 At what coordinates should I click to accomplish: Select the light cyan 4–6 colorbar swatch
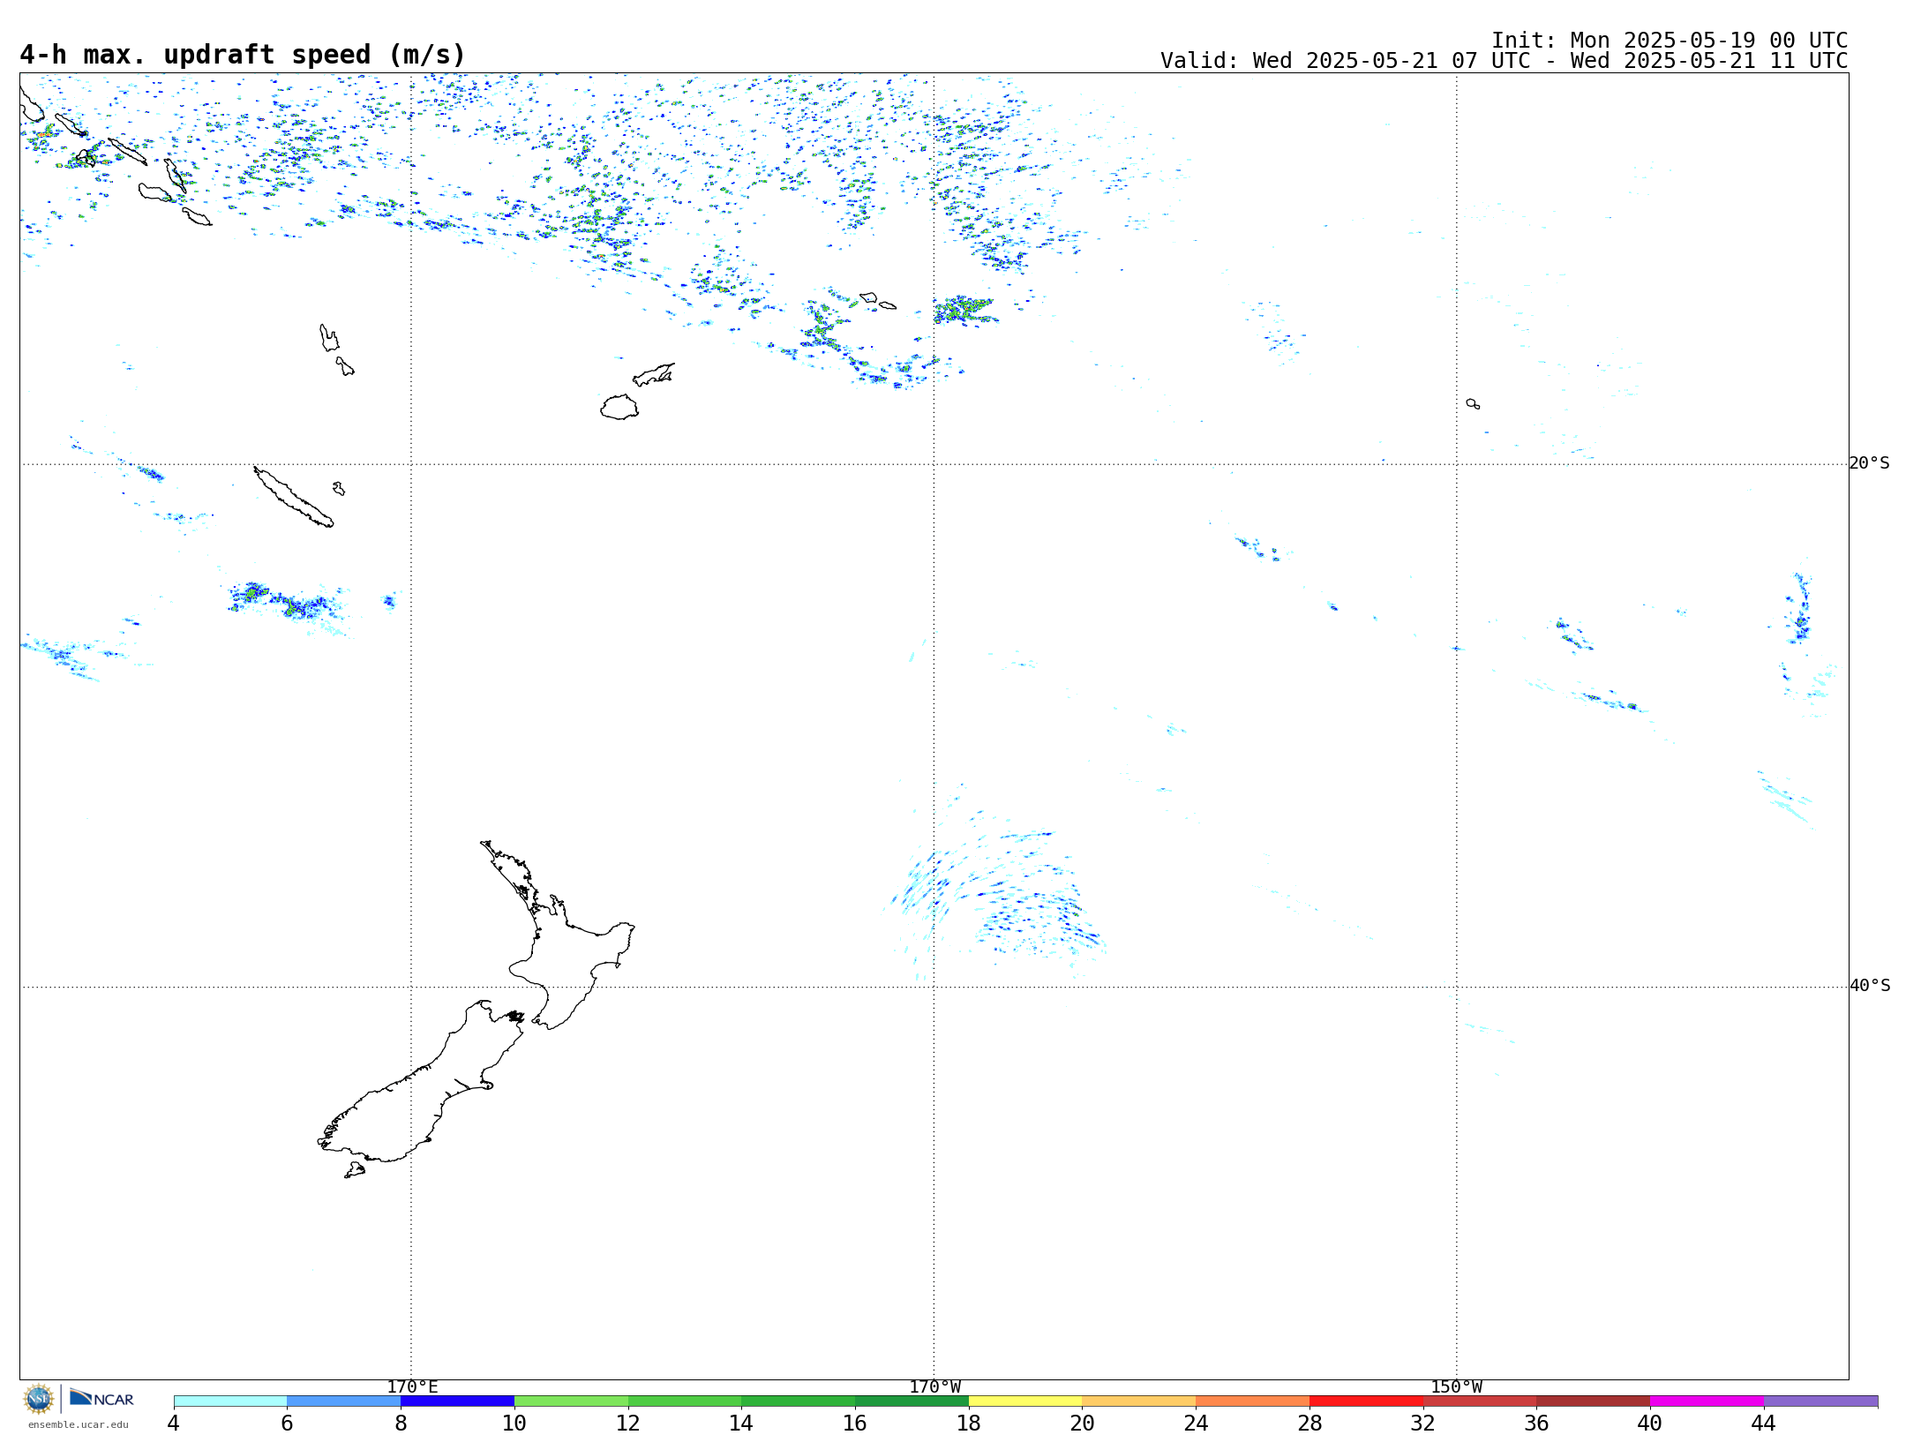(x=230, y=1401)
